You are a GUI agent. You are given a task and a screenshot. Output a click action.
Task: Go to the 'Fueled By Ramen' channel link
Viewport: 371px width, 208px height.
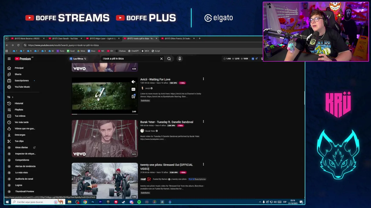coord(160,179)
